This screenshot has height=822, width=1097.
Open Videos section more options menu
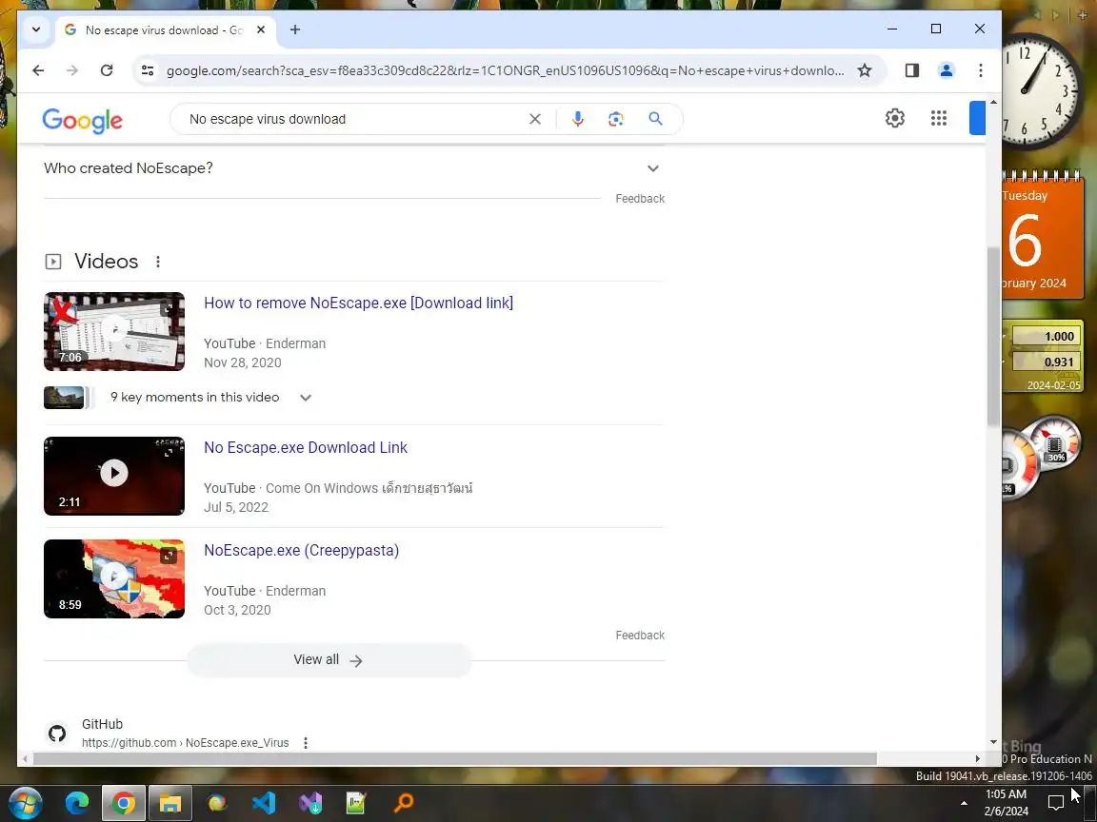[x=158, y=262]
